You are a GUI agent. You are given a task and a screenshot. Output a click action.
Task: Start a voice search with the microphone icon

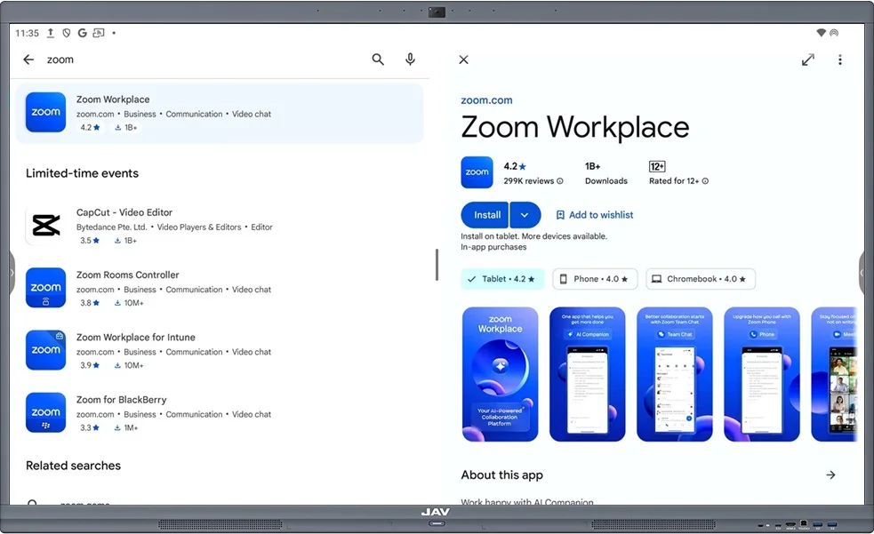point(410,59)
